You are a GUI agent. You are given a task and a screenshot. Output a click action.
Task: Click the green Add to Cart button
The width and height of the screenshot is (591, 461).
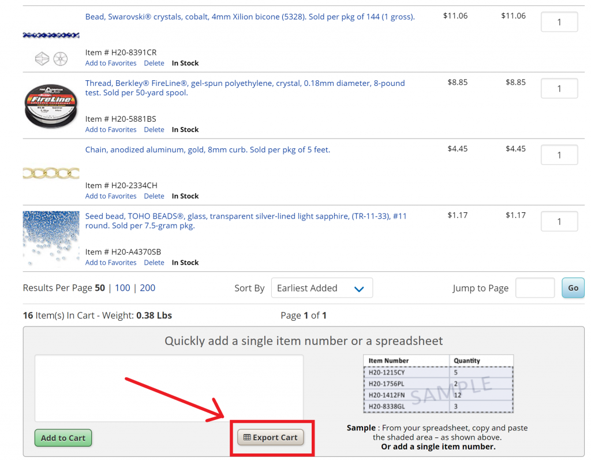(x=63, y=437)
